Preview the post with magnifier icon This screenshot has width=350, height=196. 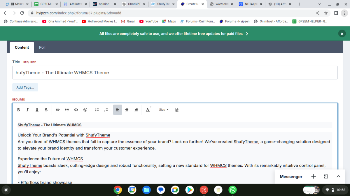(177, 110)
